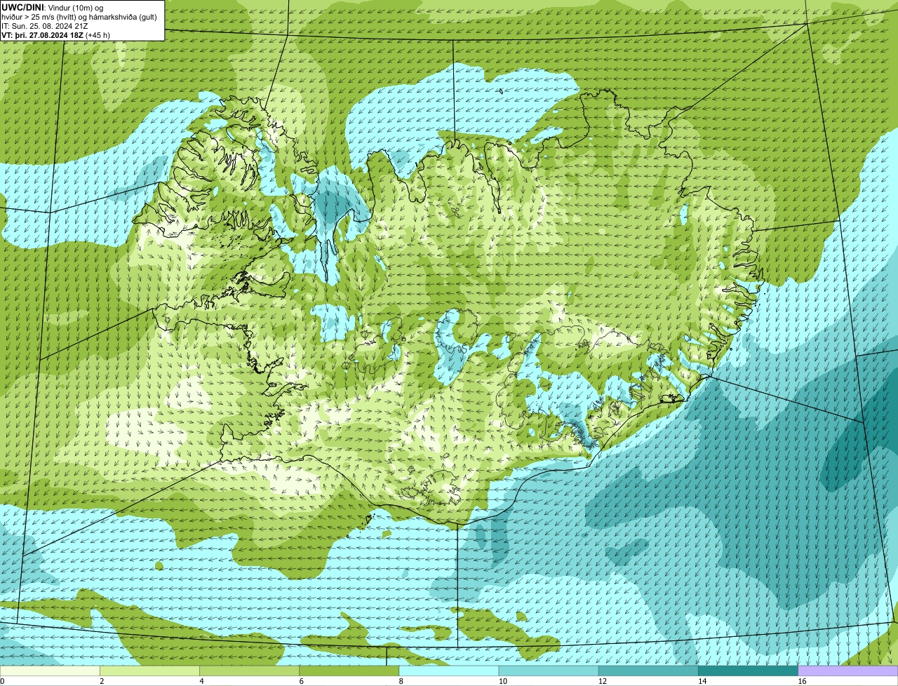Screen dimensions: 898x686
Task: Click the legend scale label '8'
Action: point(401,681)
